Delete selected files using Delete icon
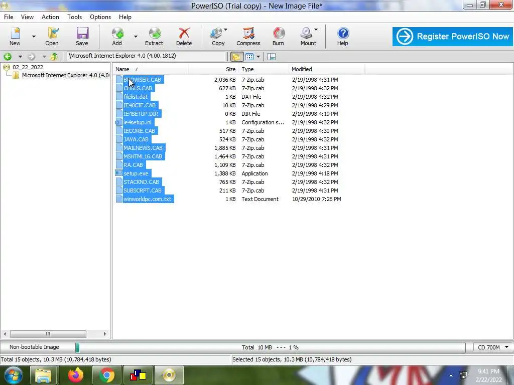Screen dimensions: 514x385 point(184,36)
